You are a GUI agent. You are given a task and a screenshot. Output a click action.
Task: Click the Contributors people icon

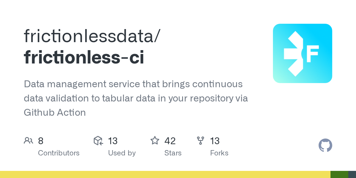pos(28,141)
